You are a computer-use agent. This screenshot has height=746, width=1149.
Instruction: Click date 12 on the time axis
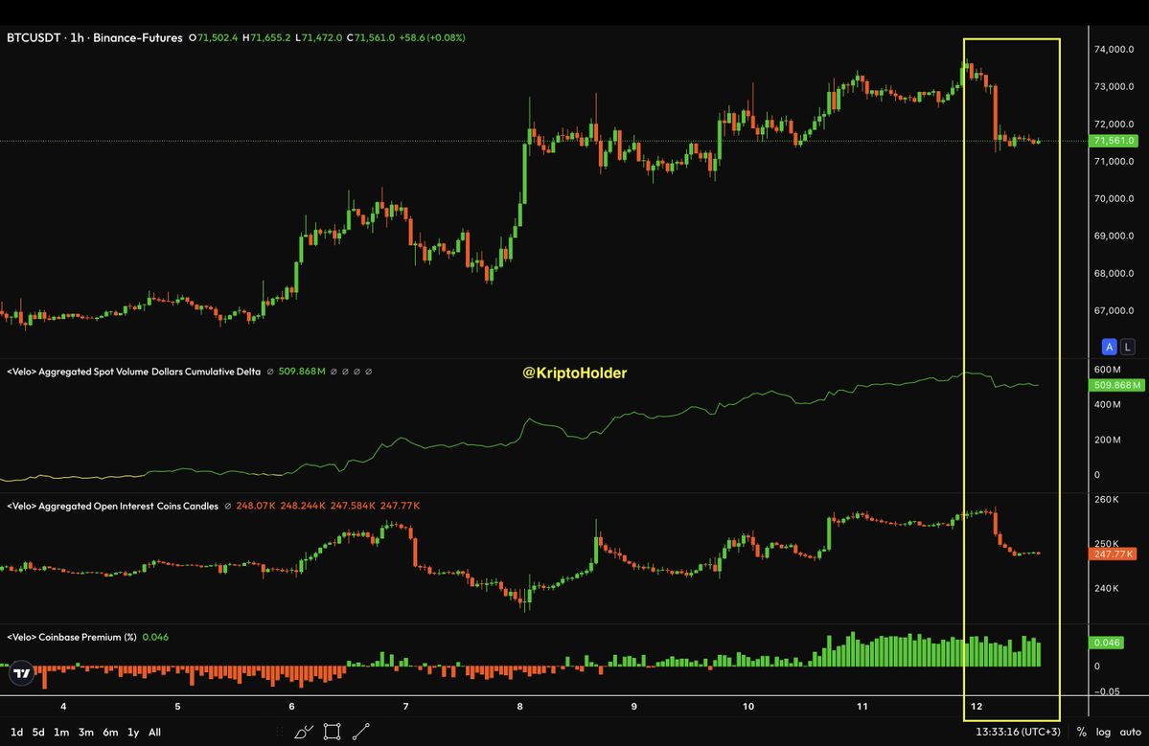(977, 707)
